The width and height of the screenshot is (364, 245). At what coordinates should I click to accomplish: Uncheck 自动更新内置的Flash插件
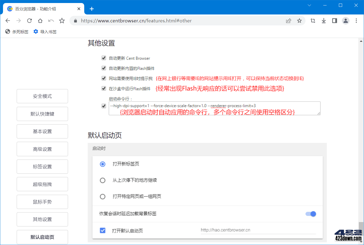click(x=104, y=68)
